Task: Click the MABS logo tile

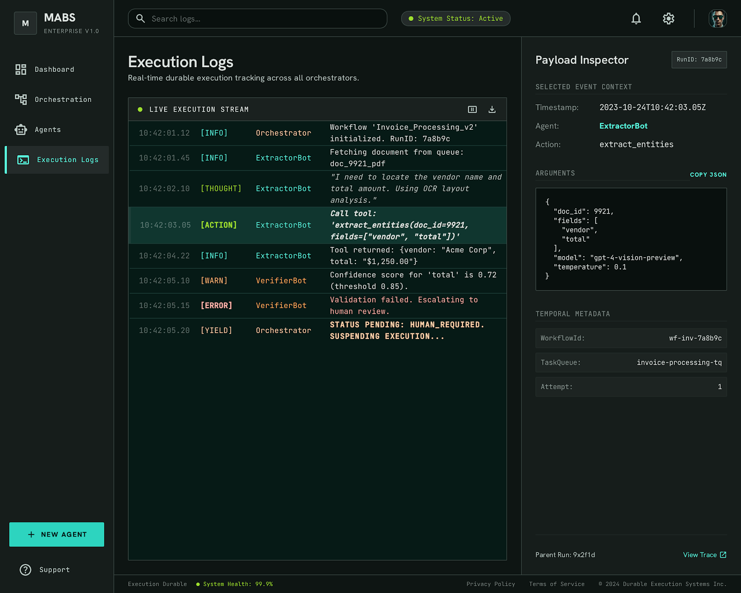Action: (25, 23)
